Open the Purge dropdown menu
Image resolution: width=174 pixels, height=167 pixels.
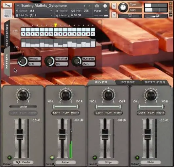click(100, 11)
